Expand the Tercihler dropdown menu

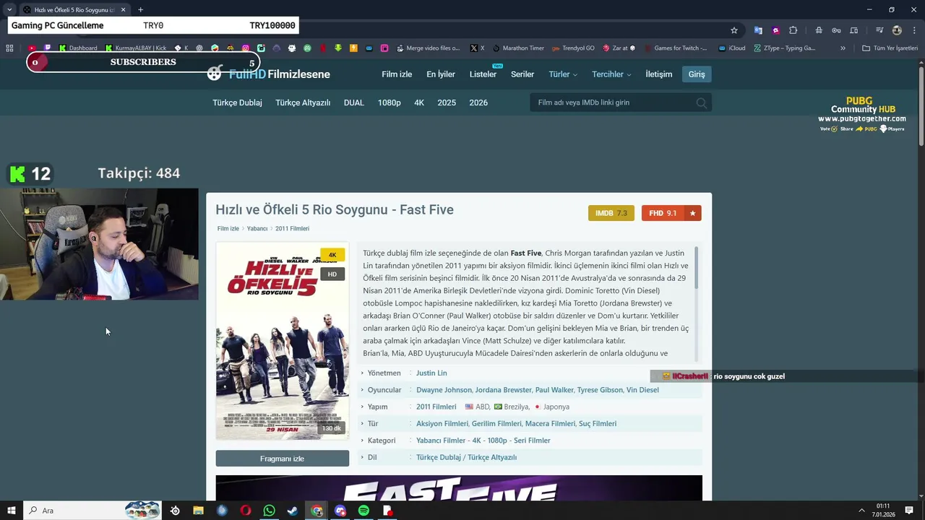pos(611,74)
